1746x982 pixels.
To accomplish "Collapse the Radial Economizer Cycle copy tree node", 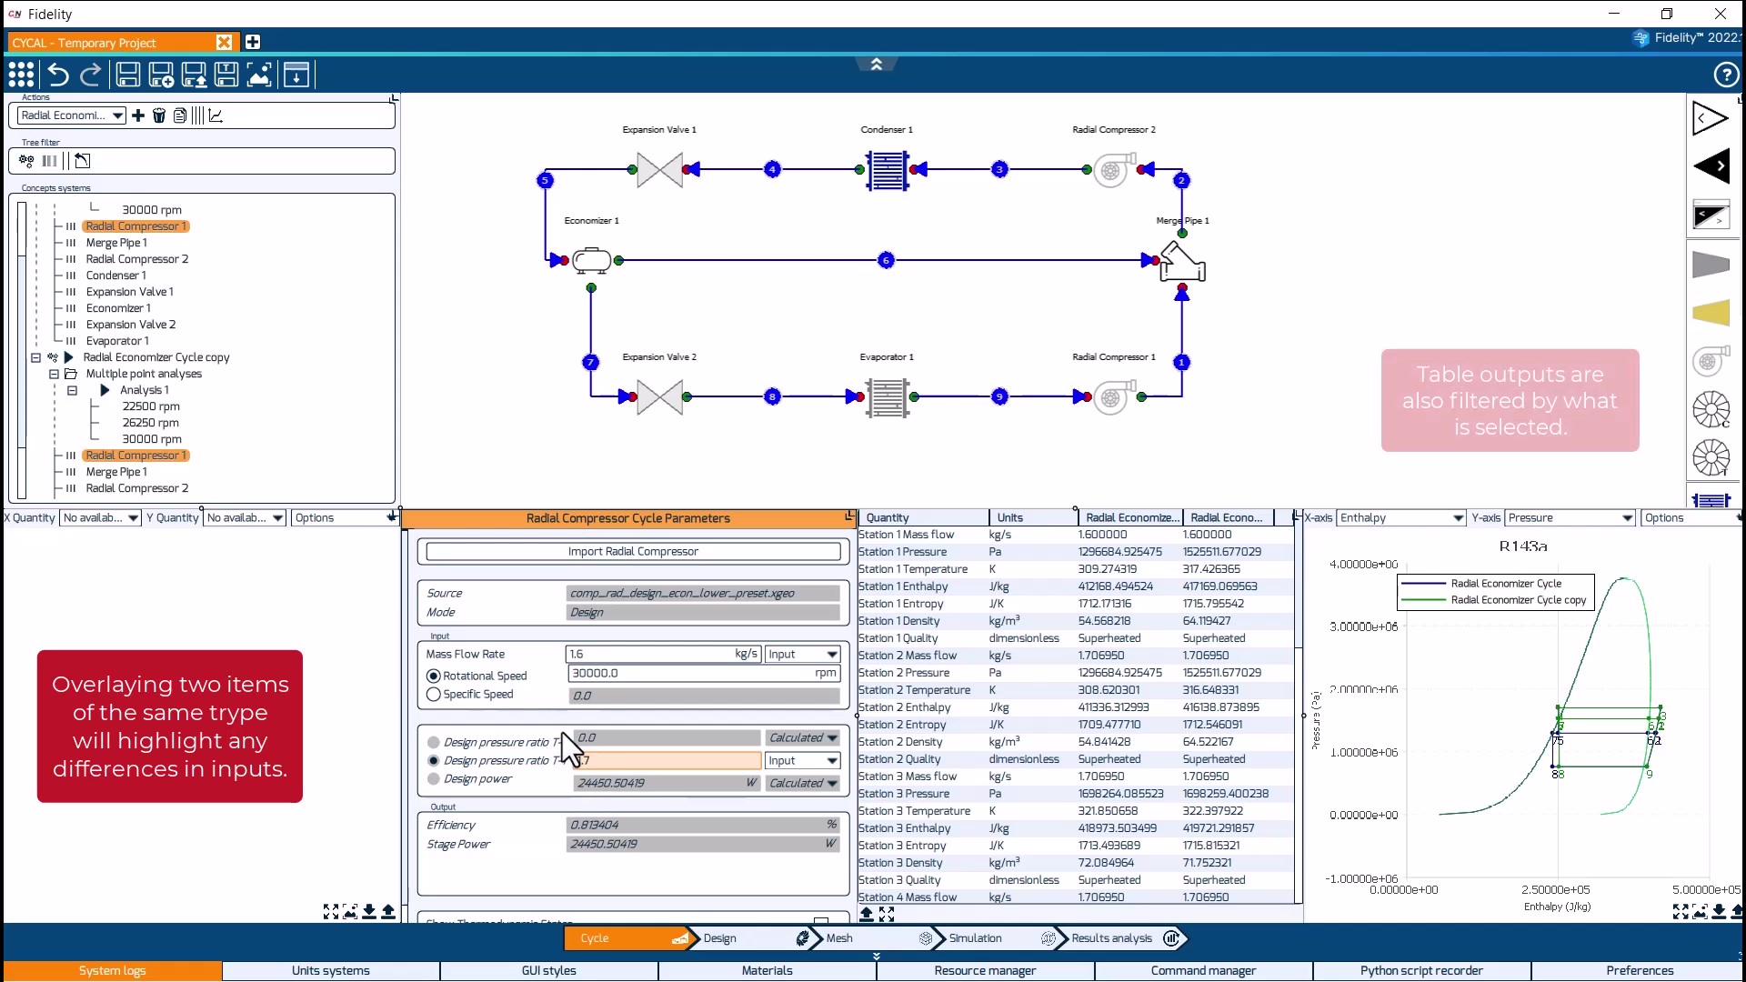I will 35,357.
